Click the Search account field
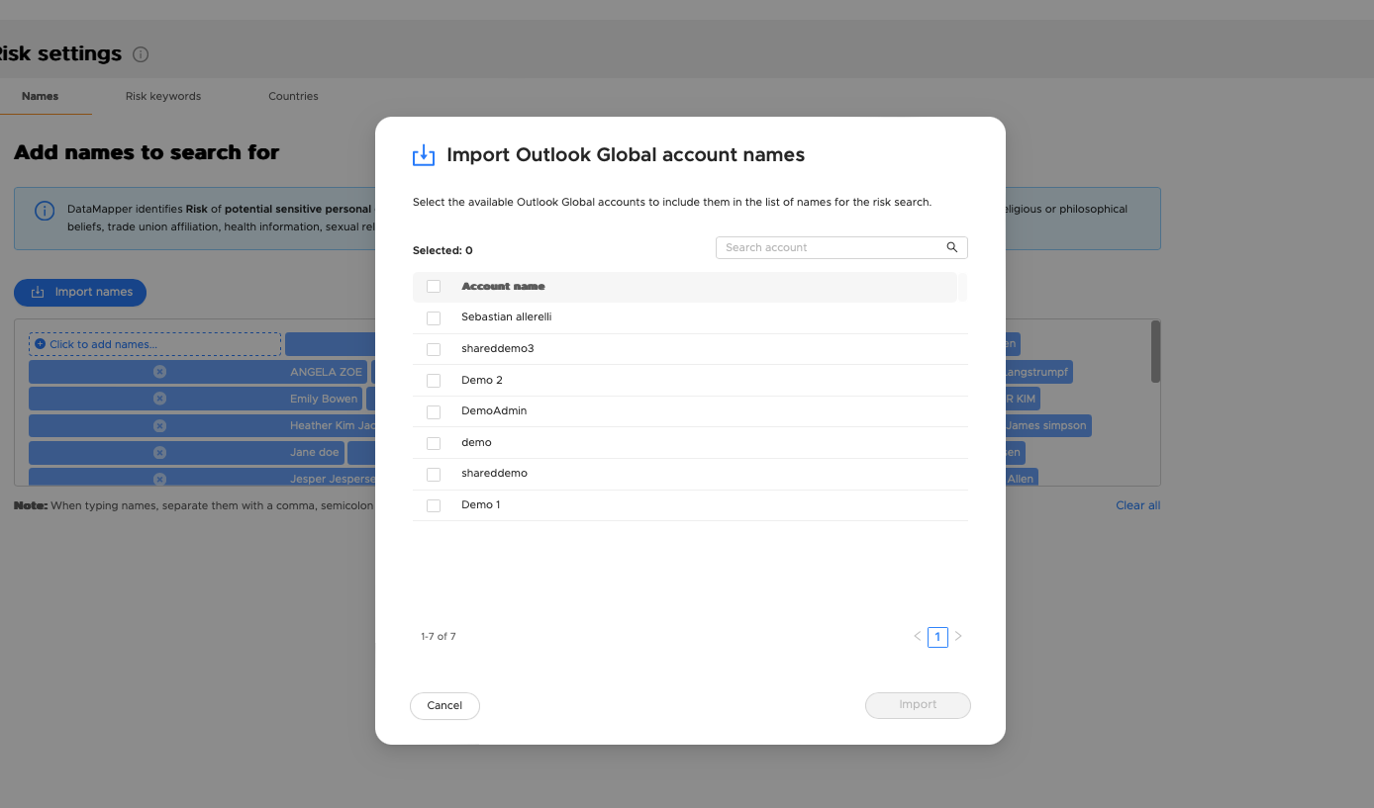 (841, 247)
